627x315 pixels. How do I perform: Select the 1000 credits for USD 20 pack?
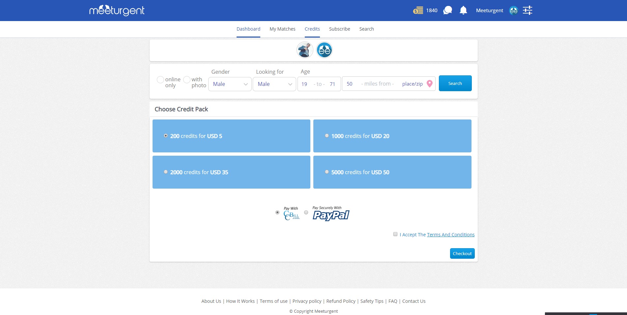327,136
